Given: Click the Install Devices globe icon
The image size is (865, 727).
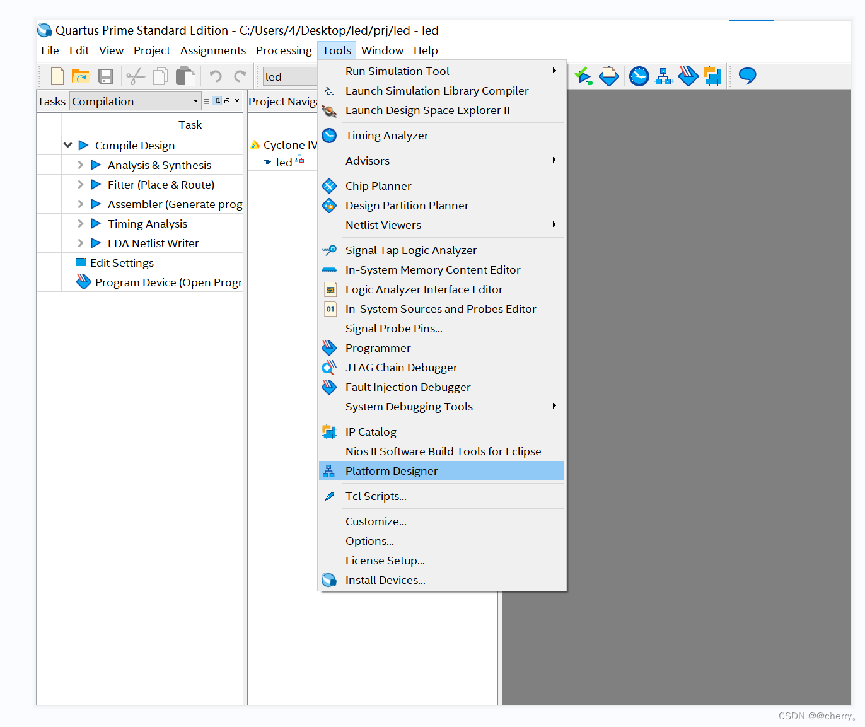Looking at the screenshot, I should [329, 580].
